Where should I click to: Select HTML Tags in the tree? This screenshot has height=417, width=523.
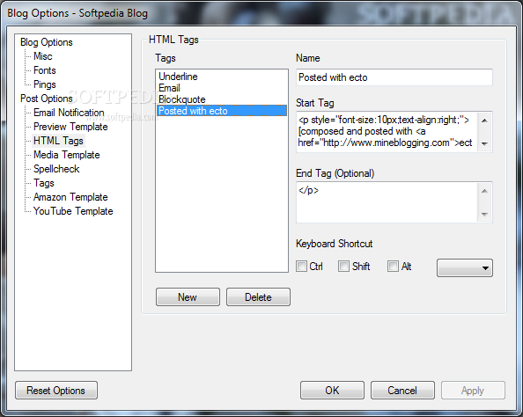[x=58, y=141]
